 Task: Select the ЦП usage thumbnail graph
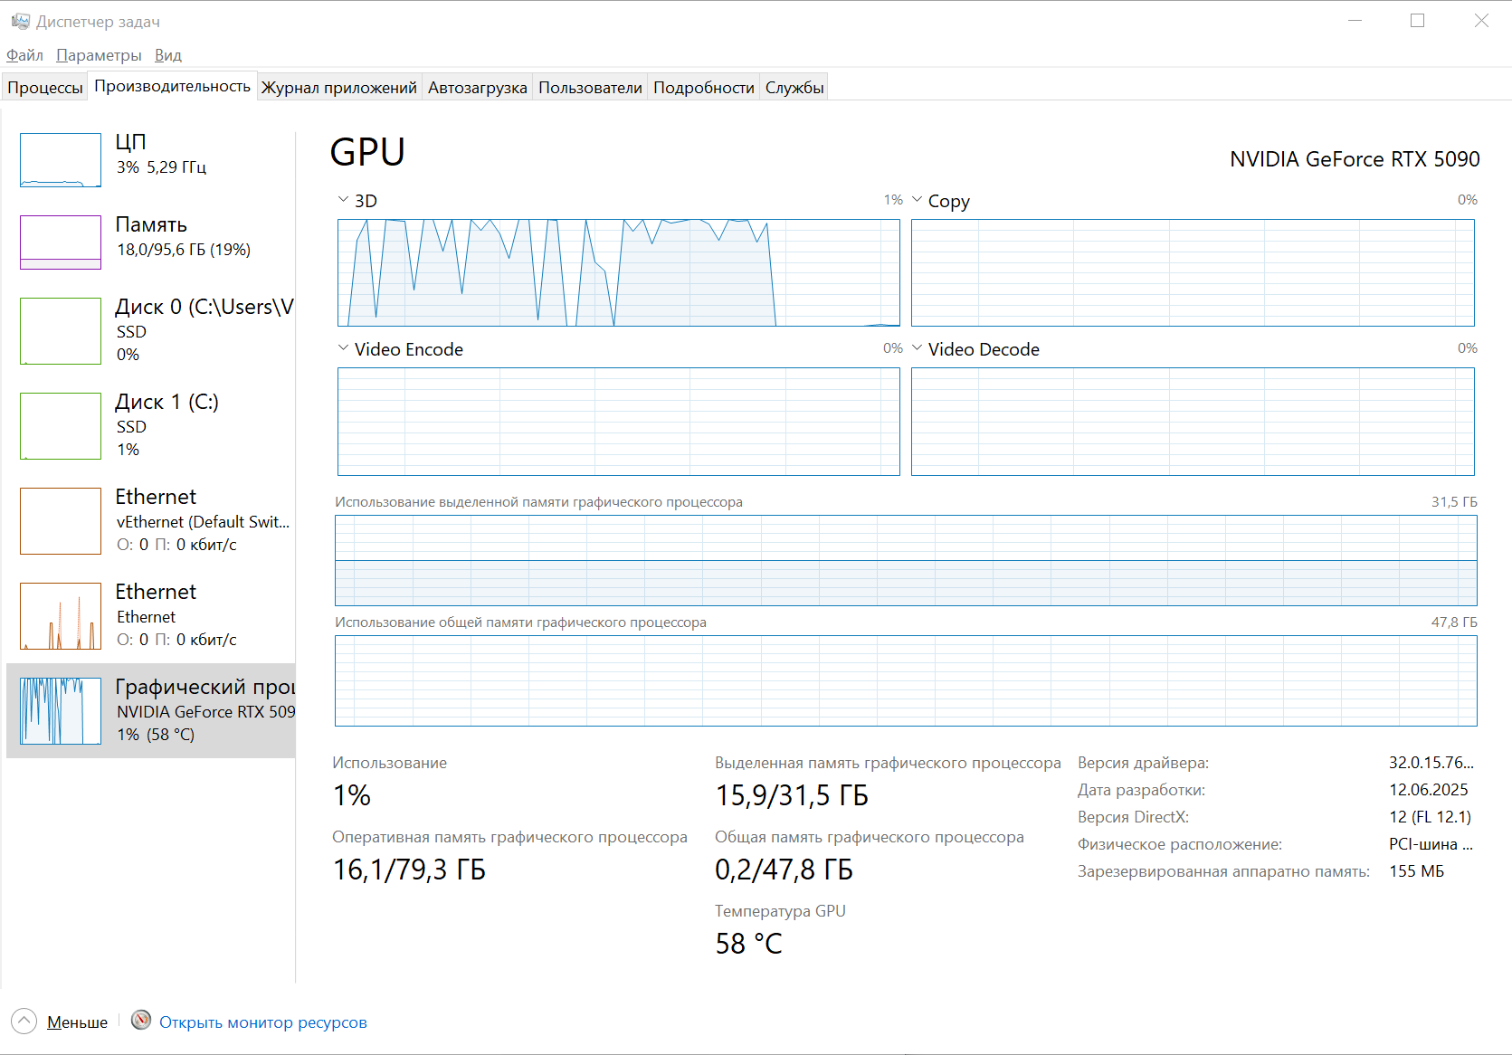[x=61, y=160]
